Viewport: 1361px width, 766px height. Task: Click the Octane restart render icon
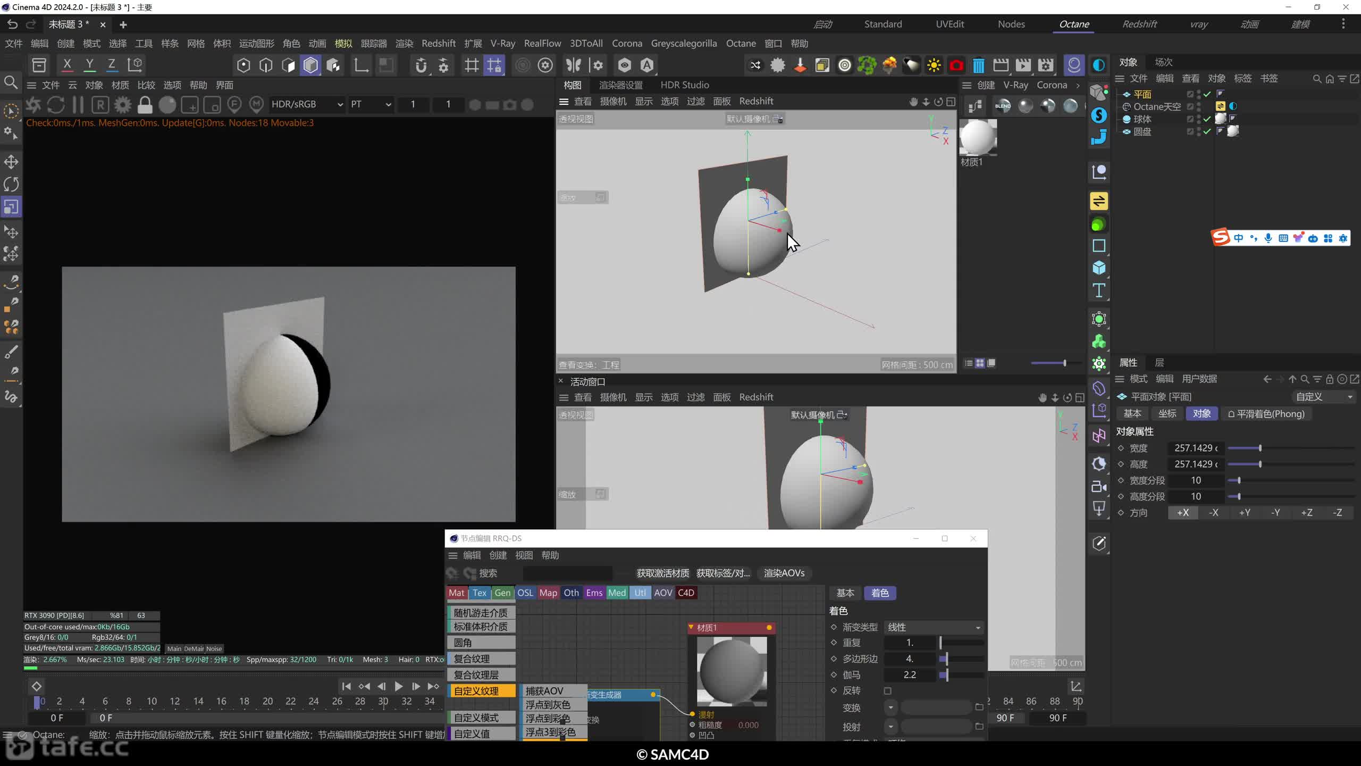tap(56, 104)
